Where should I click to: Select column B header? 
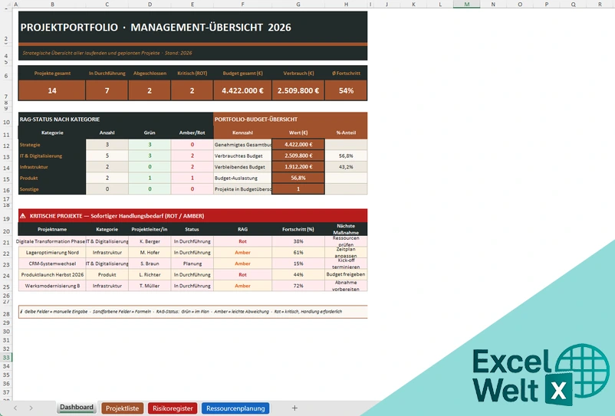(x=52, y=4)
